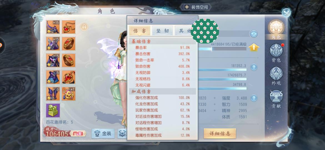325x150 pixels.
Task: Click the green jade seal item
Action: coord(53,110)
